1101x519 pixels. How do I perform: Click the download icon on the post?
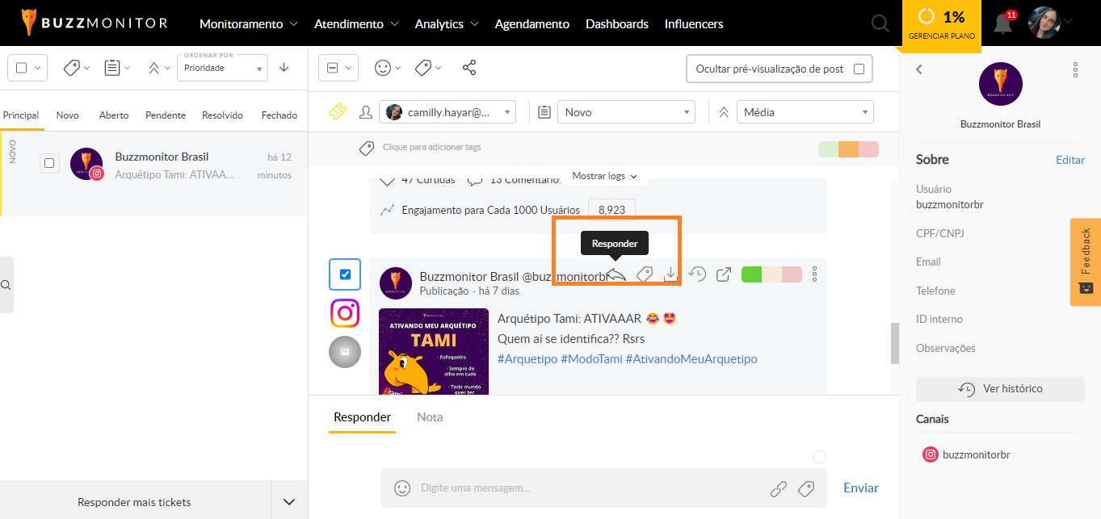click(670, 274)
